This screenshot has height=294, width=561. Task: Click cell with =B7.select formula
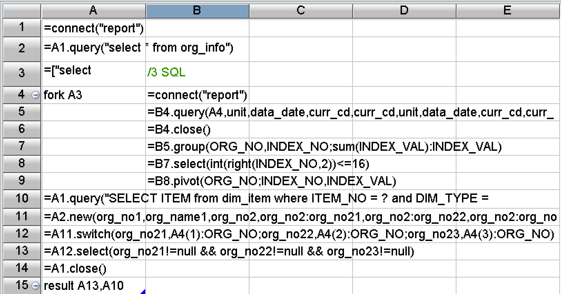(x=197, y=164)
